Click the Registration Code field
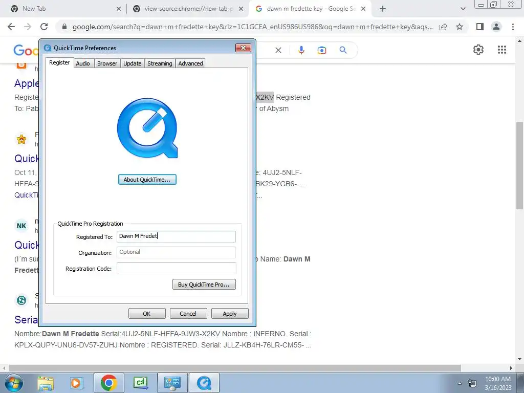 [x=176, y=268]
